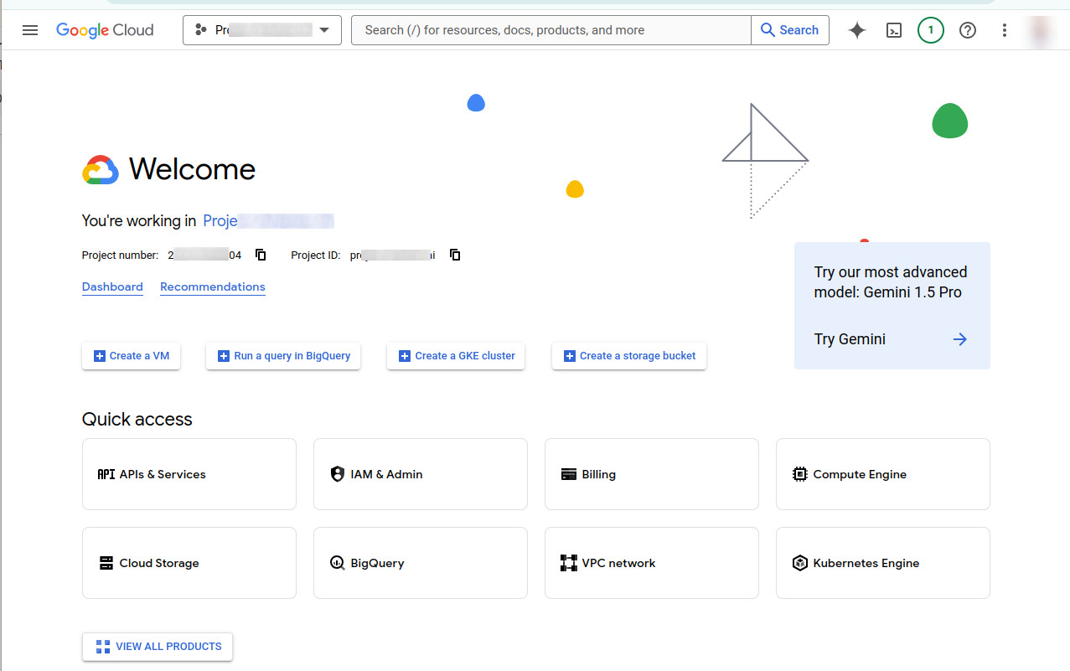Click Create a GKE cluster button

click(x=456, y=356)
